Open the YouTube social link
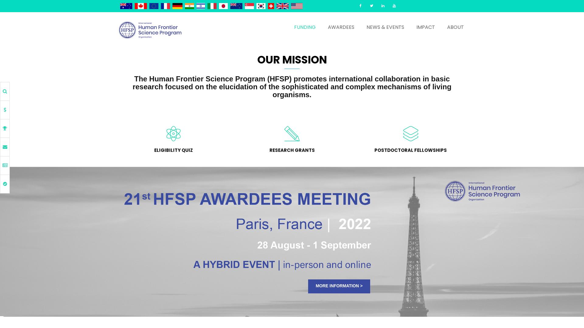Screen dimensions: 584x328 coord(394,6)
